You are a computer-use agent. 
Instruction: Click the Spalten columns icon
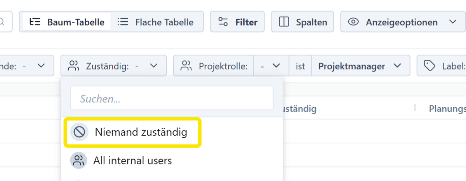coord(284,22)
